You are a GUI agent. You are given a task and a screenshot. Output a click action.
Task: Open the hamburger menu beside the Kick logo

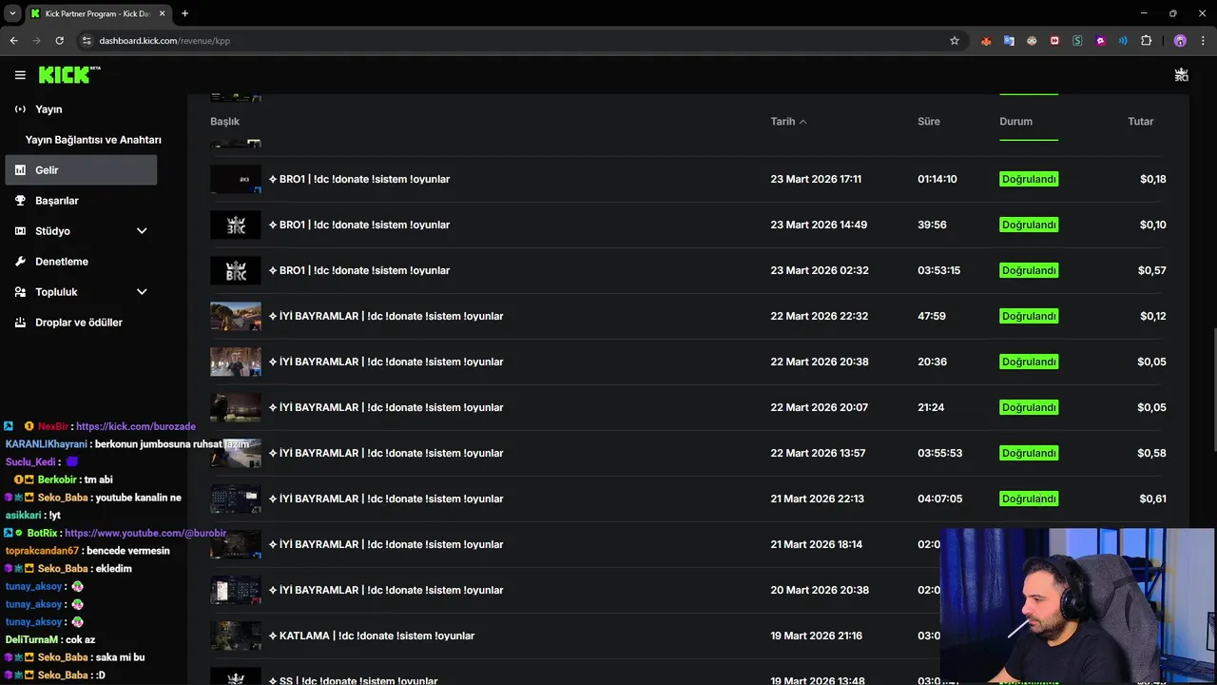point(20,75)
